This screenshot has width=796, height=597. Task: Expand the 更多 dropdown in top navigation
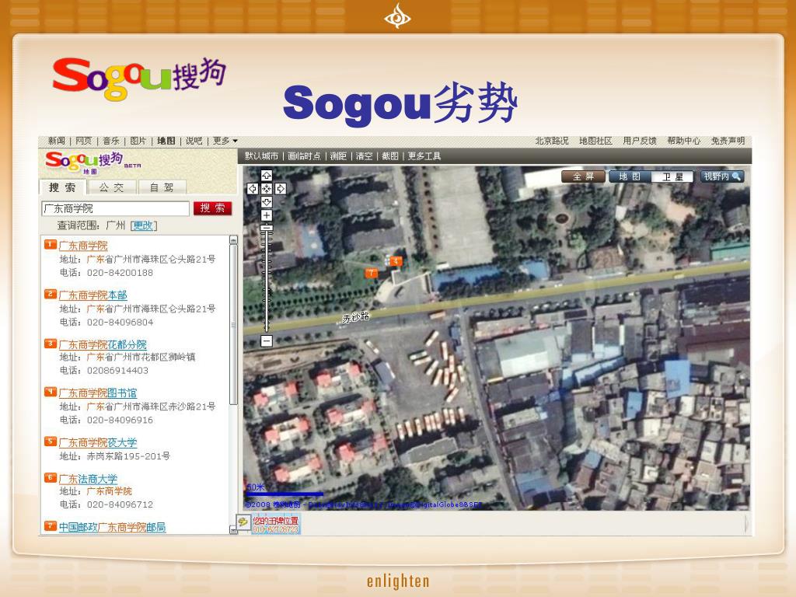click(225, 141)
